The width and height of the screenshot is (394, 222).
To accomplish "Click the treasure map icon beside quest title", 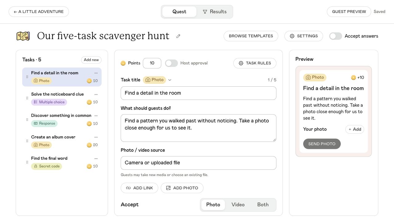I will click(23, 36).
